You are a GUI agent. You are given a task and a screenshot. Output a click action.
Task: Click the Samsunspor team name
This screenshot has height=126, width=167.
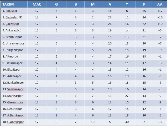pyautogui.click(x=15, y=89)
